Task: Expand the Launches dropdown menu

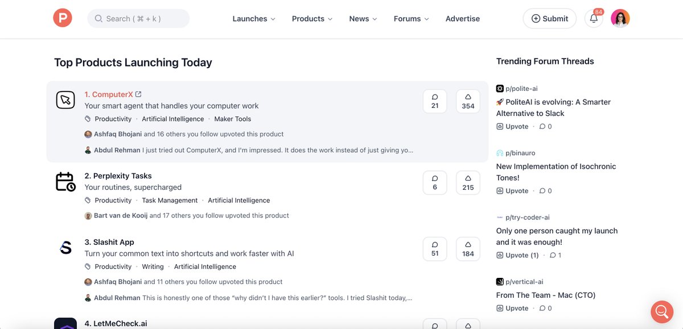Action: click(254, 19)
